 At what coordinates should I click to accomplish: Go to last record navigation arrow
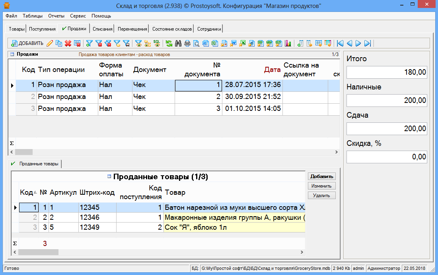point(368,43)
